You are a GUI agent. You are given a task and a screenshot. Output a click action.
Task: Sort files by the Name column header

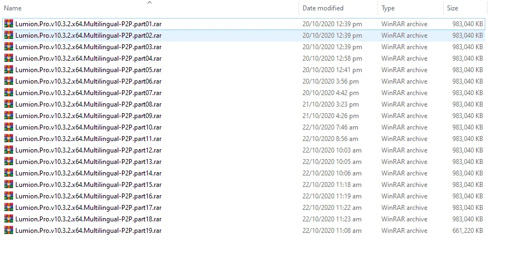coord(13,8)
